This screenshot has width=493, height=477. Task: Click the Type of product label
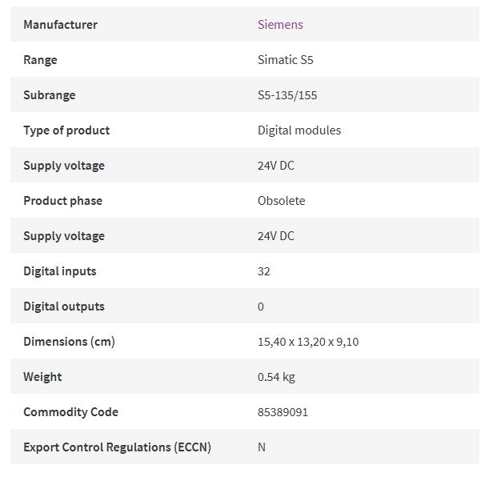pos(66,130)
